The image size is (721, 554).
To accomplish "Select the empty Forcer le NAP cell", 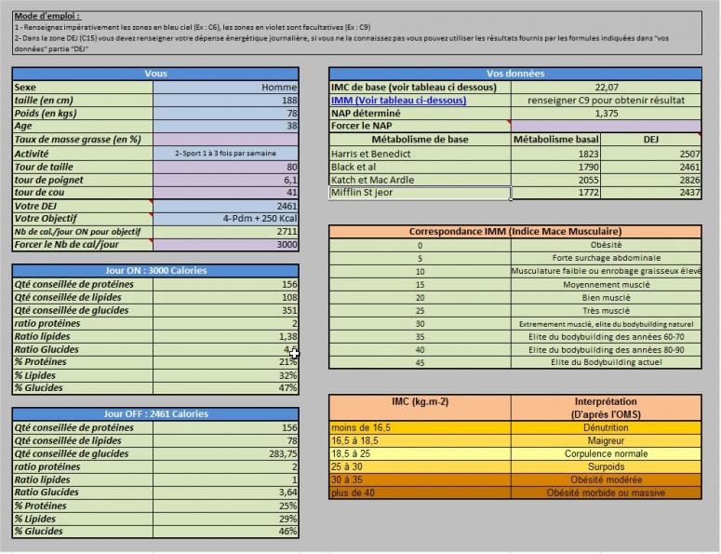I will [606, 126].
